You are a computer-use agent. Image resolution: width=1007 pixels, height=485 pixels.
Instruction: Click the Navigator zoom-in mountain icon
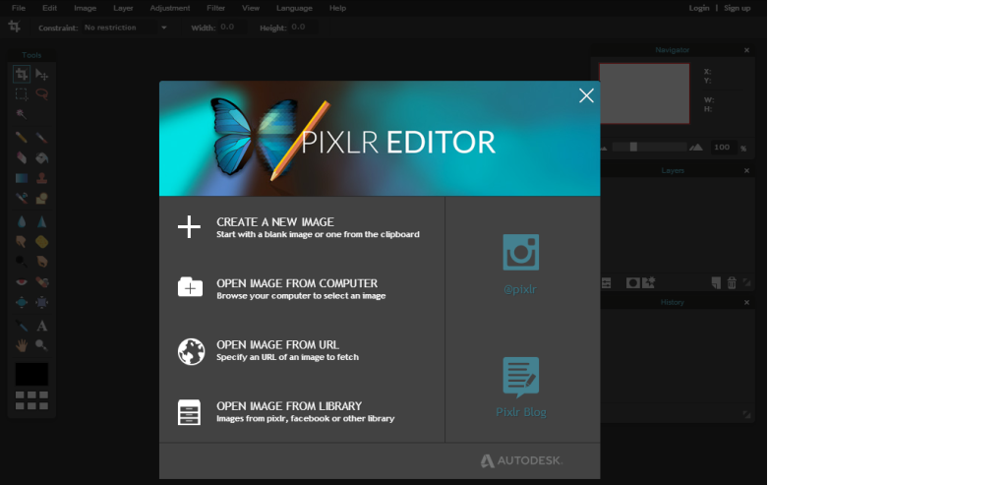tap(695, 148)
